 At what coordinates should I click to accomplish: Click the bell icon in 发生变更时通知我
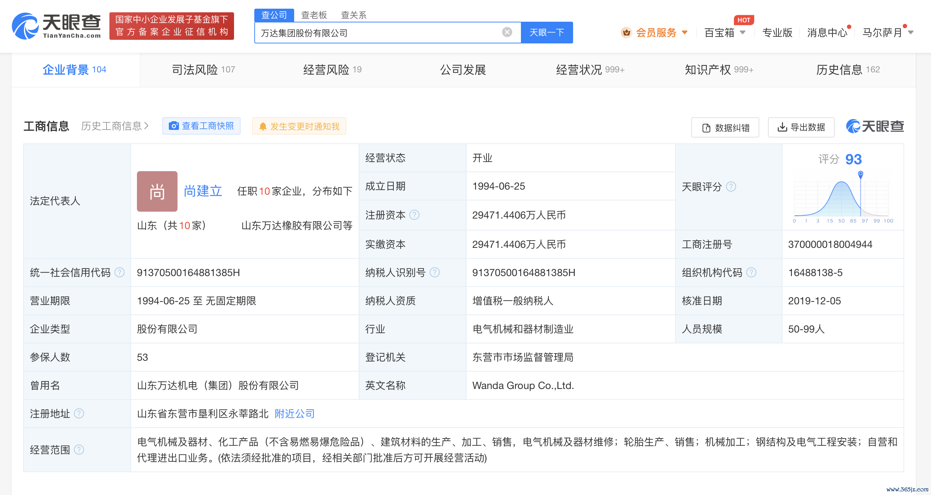click(263, 127)
